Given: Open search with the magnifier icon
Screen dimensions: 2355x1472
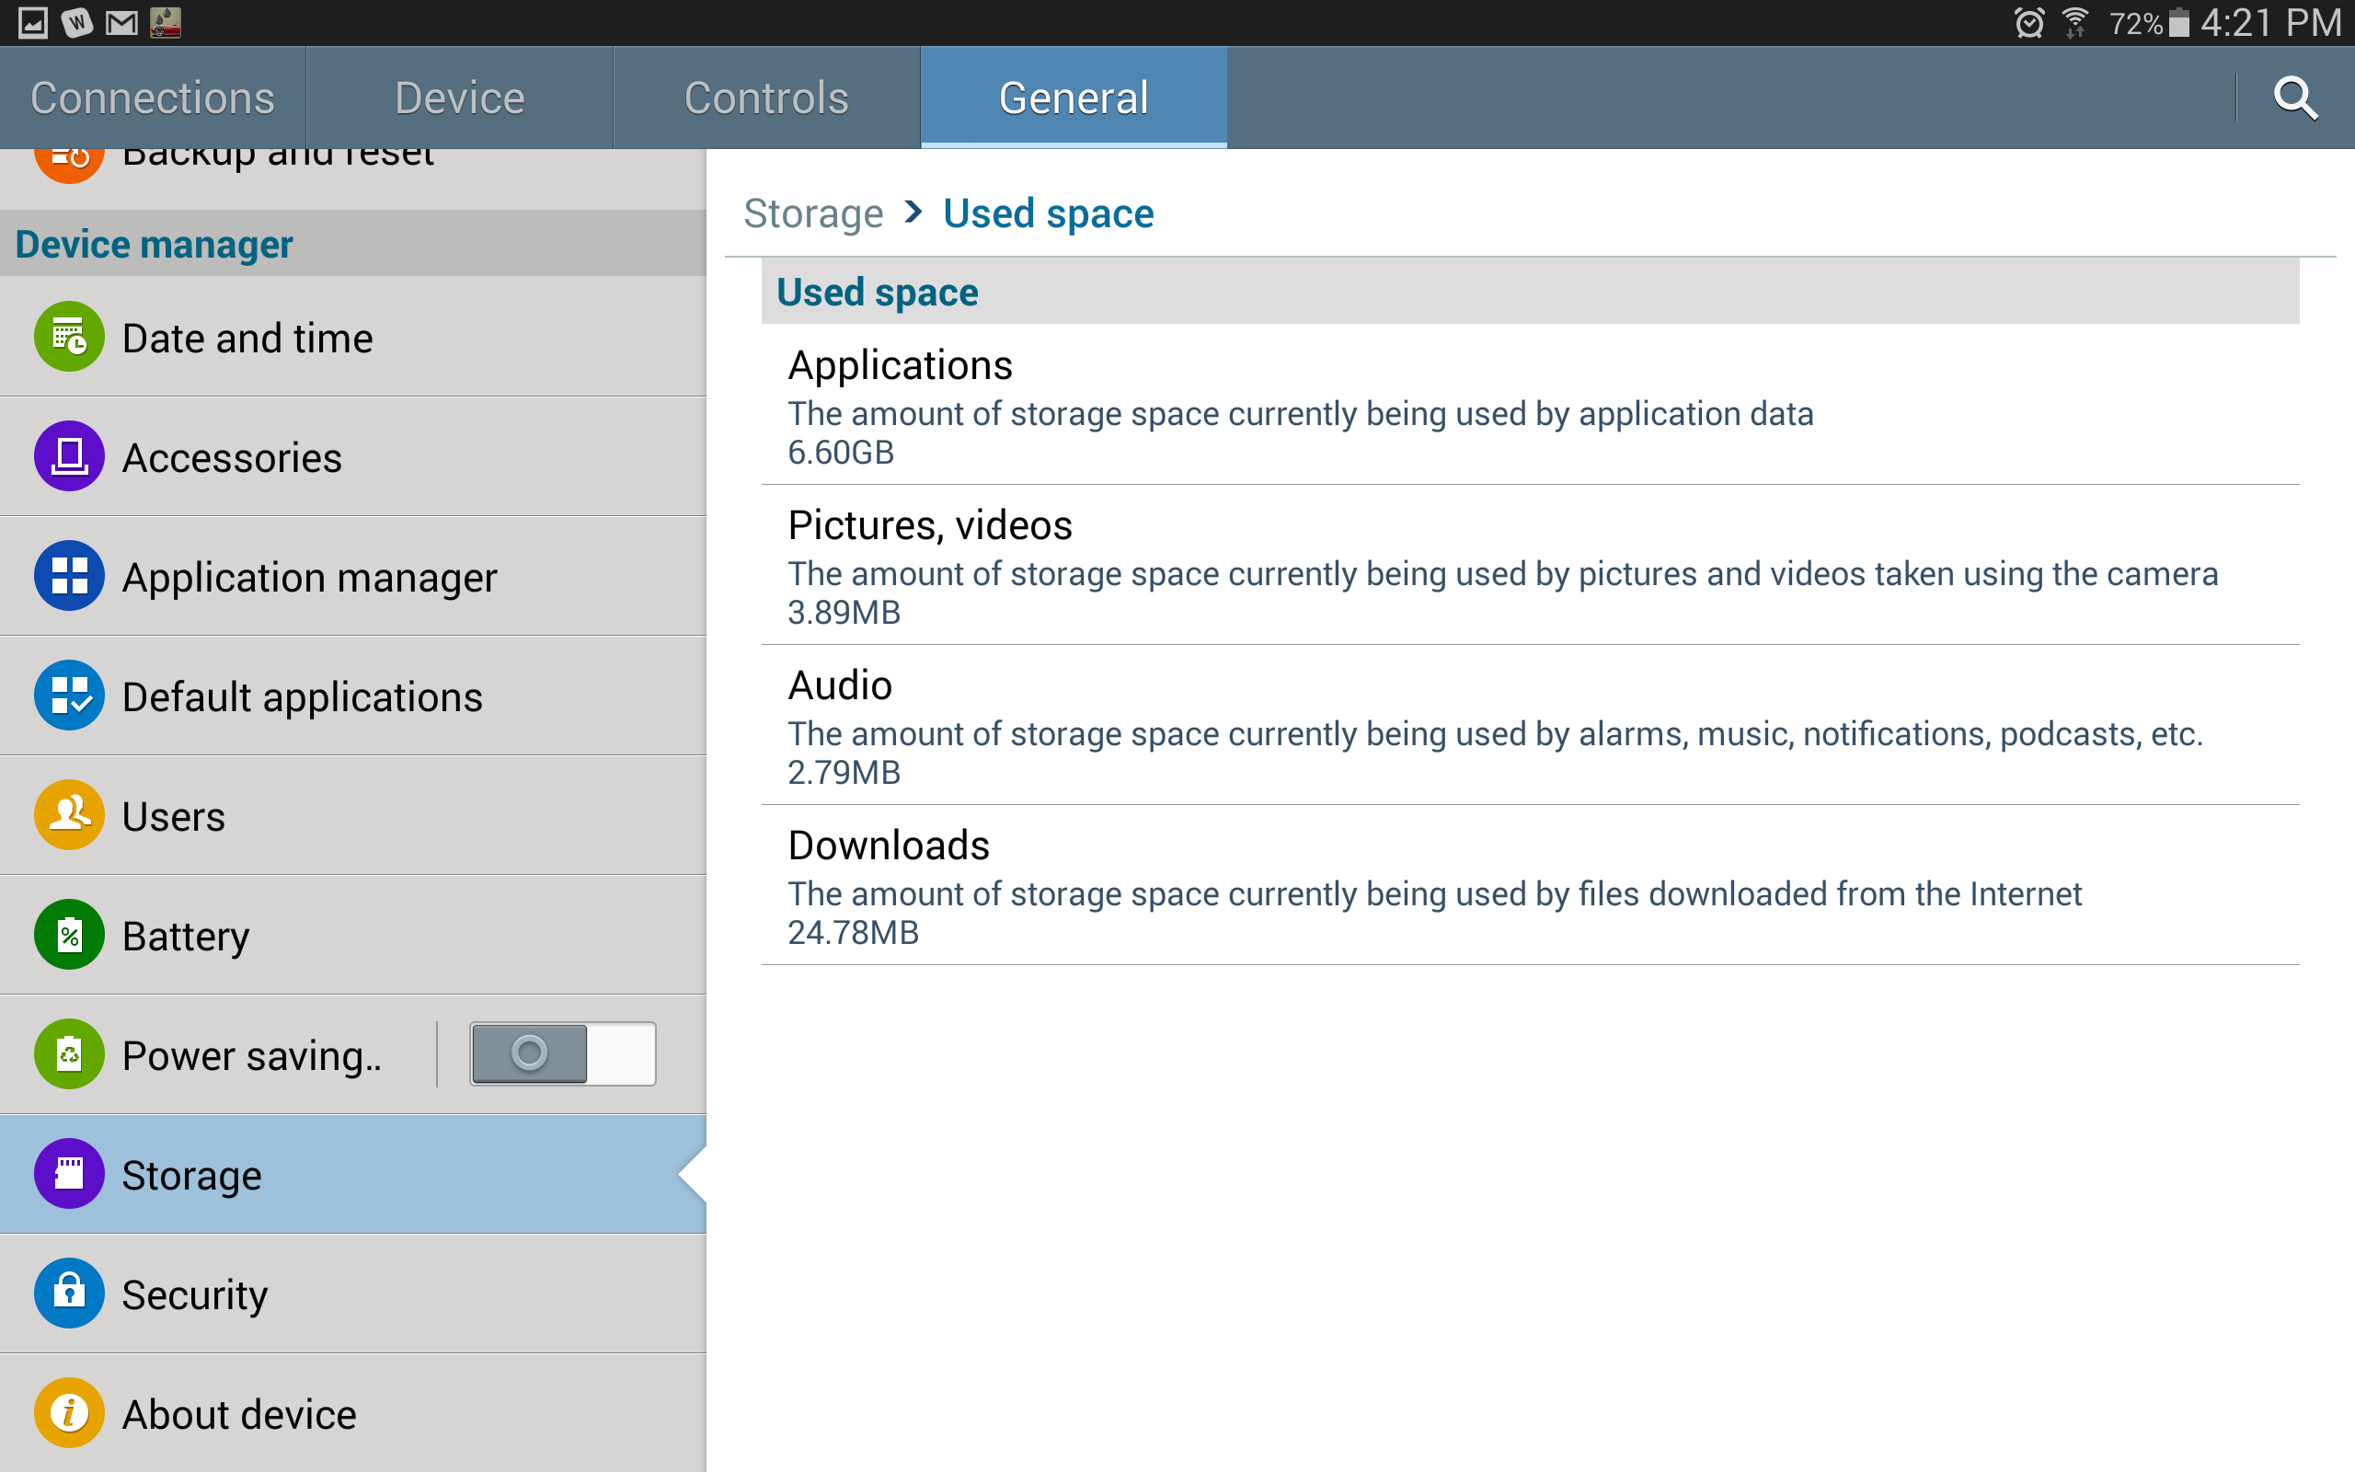Looking at the screenshot, I should pos(2294,98).
